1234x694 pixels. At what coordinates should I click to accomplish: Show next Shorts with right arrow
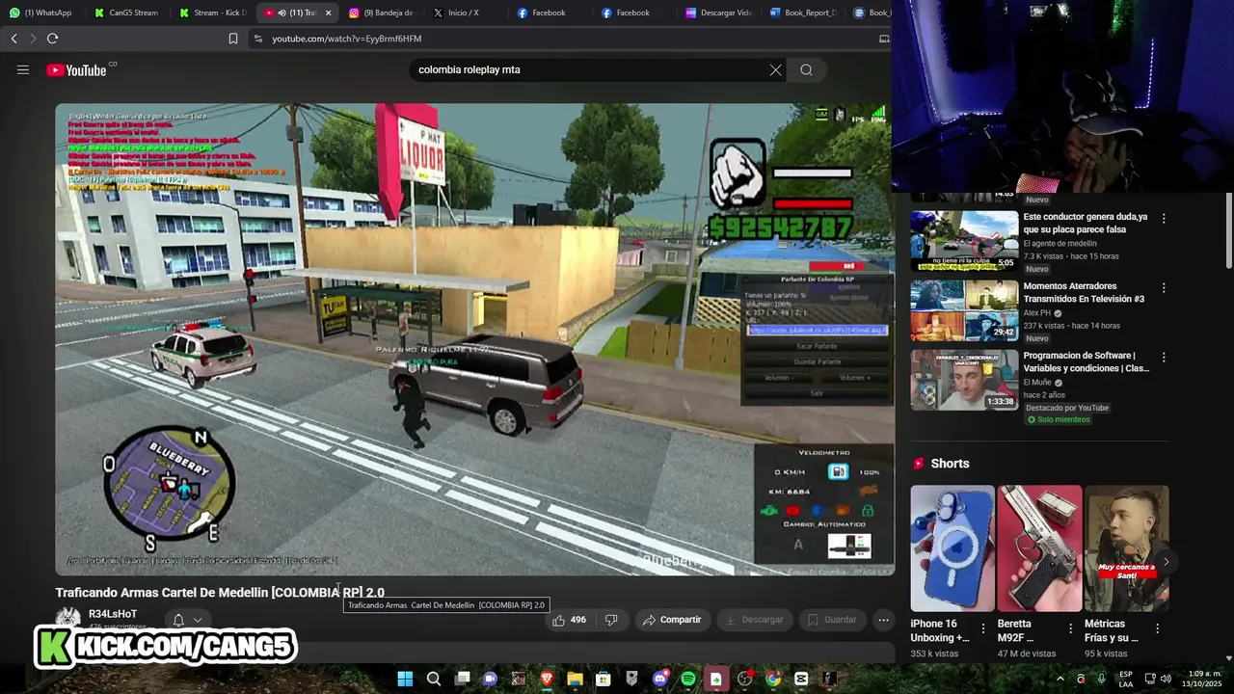[x=1166, y=561]
